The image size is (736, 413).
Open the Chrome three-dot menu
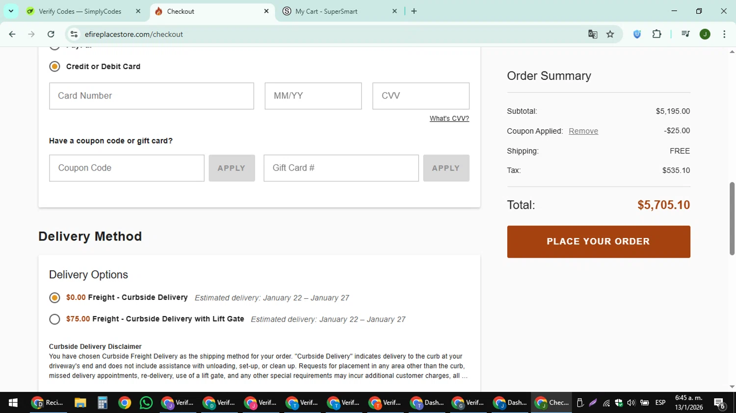pyautogui.click(x=724, y=34)
